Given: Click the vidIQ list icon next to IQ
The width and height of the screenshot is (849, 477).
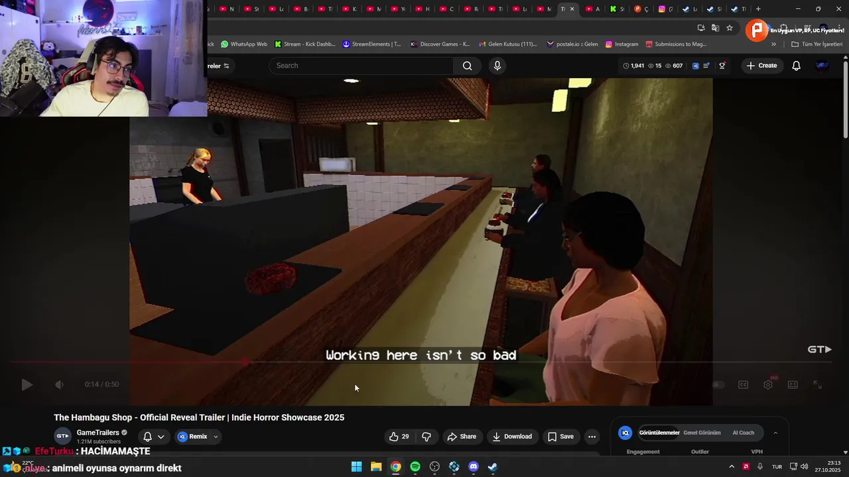Looking at the screenshot, I should (x=706, y=66).
